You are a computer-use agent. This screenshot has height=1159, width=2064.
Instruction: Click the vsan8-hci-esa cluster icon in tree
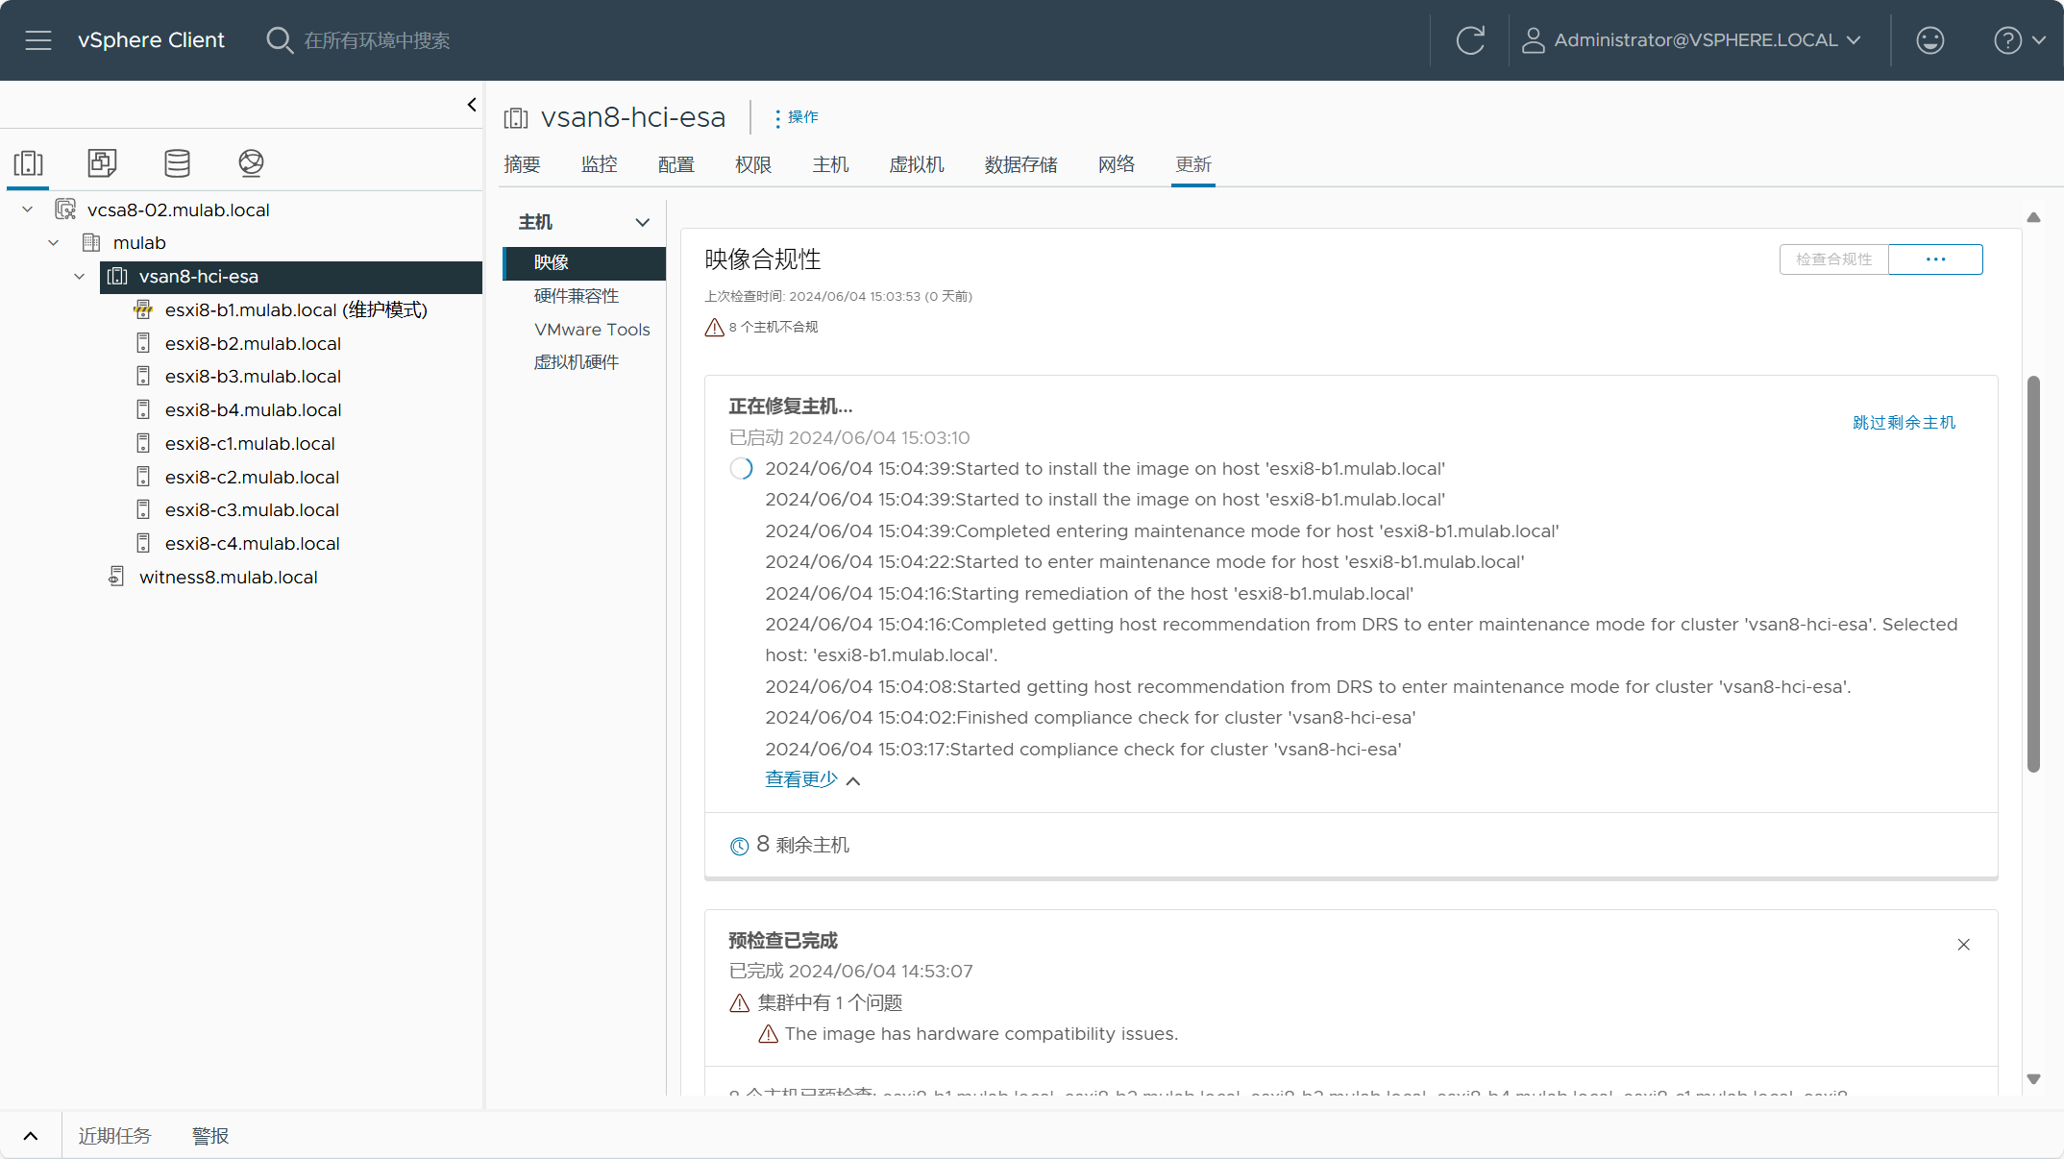[x=117, y=276]
